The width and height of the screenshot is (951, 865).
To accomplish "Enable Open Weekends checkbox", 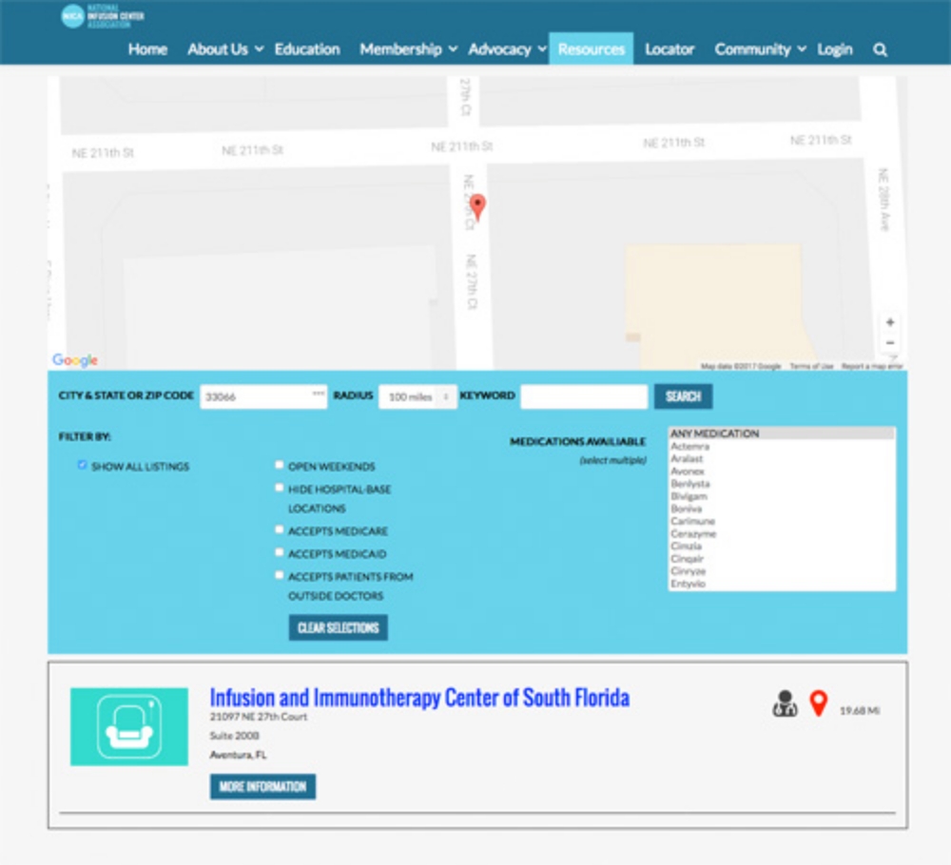I will [x=279, y=465].
